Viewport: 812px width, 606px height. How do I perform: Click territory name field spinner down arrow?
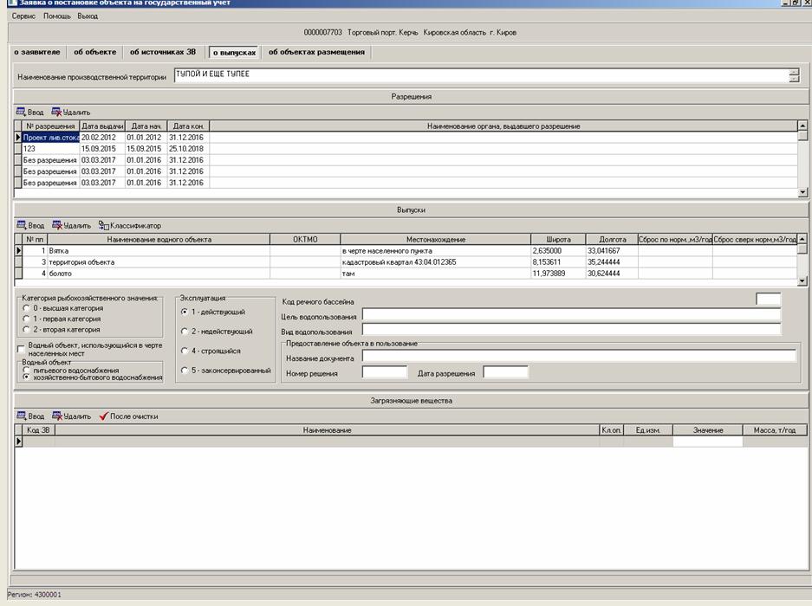tap(794, 80)
